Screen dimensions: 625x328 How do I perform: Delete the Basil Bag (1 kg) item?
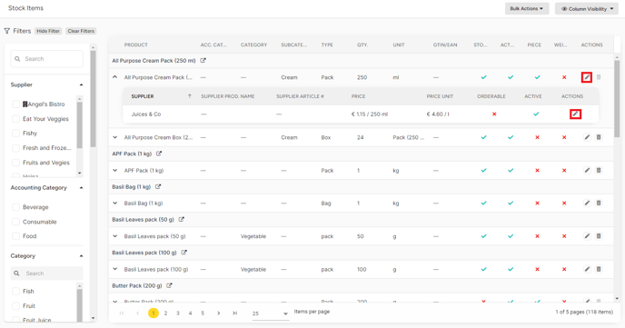click(x=599, y=203)
